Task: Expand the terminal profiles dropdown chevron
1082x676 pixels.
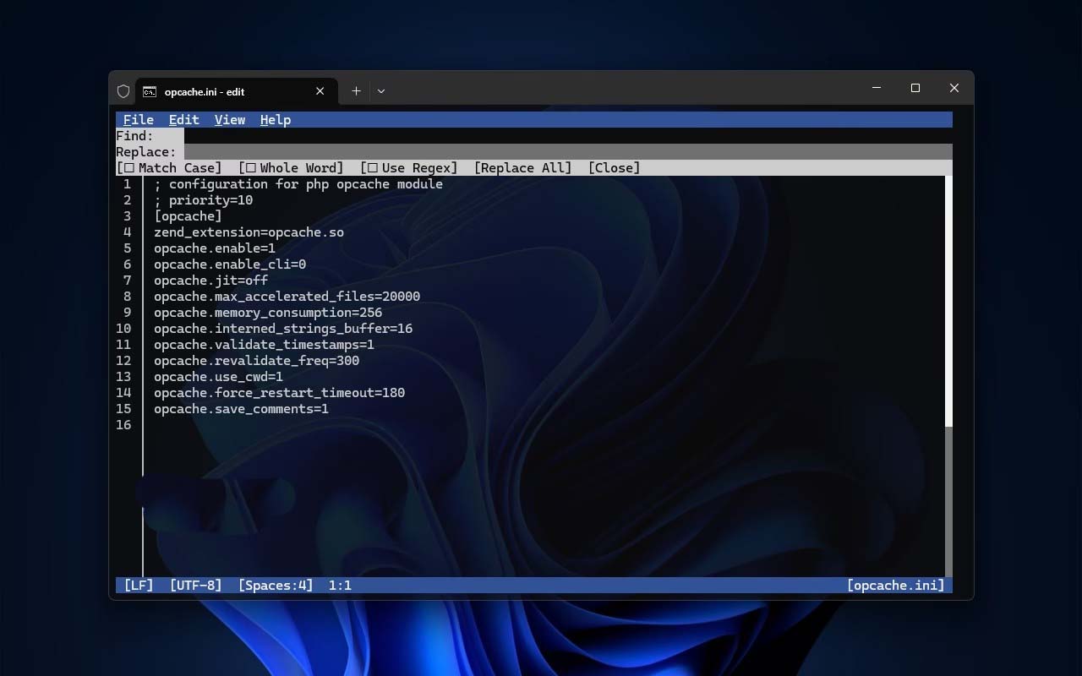Action: (x=381, y=91)
